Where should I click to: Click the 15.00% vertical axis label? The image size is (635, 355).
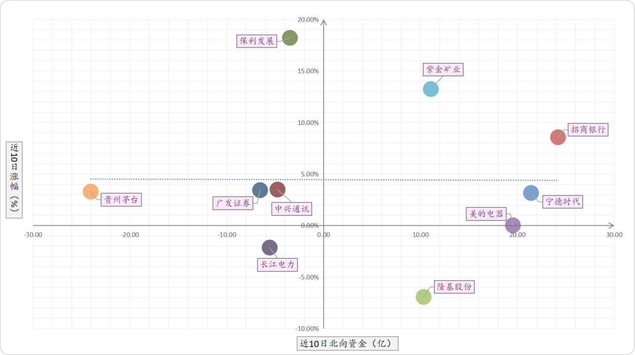coord(308,71)
